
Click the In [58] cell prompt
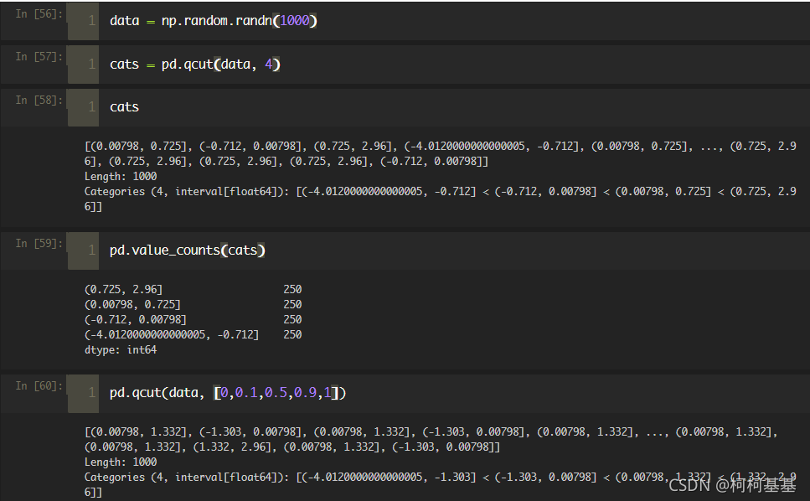39,100
